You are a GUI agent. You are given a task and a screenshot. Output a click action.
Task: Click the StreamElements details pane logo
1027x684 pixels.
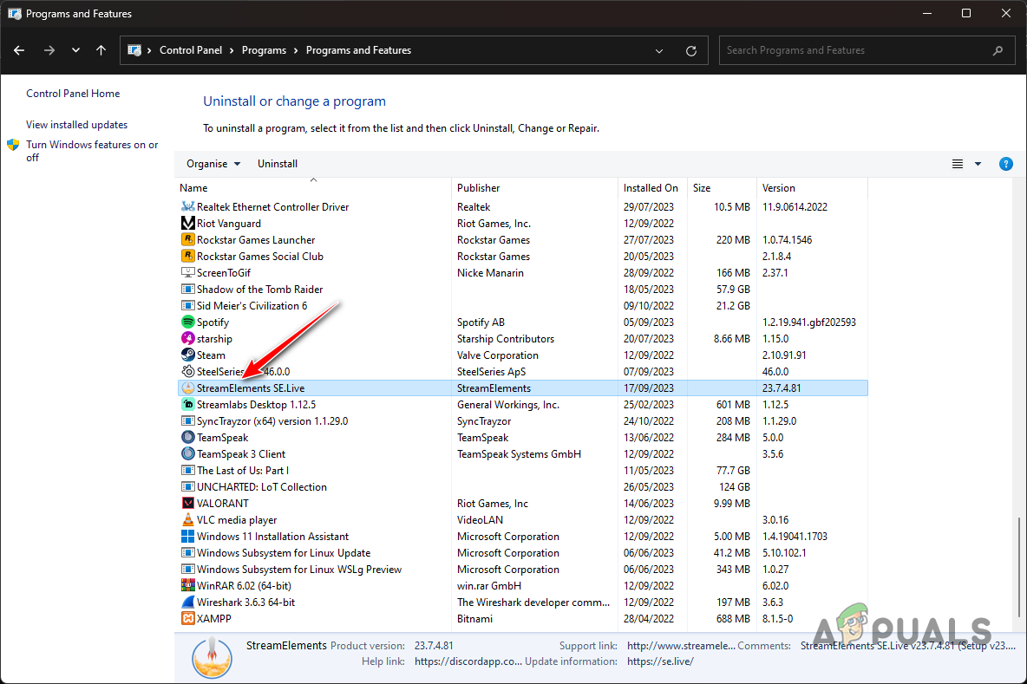[x=212, y=656]
